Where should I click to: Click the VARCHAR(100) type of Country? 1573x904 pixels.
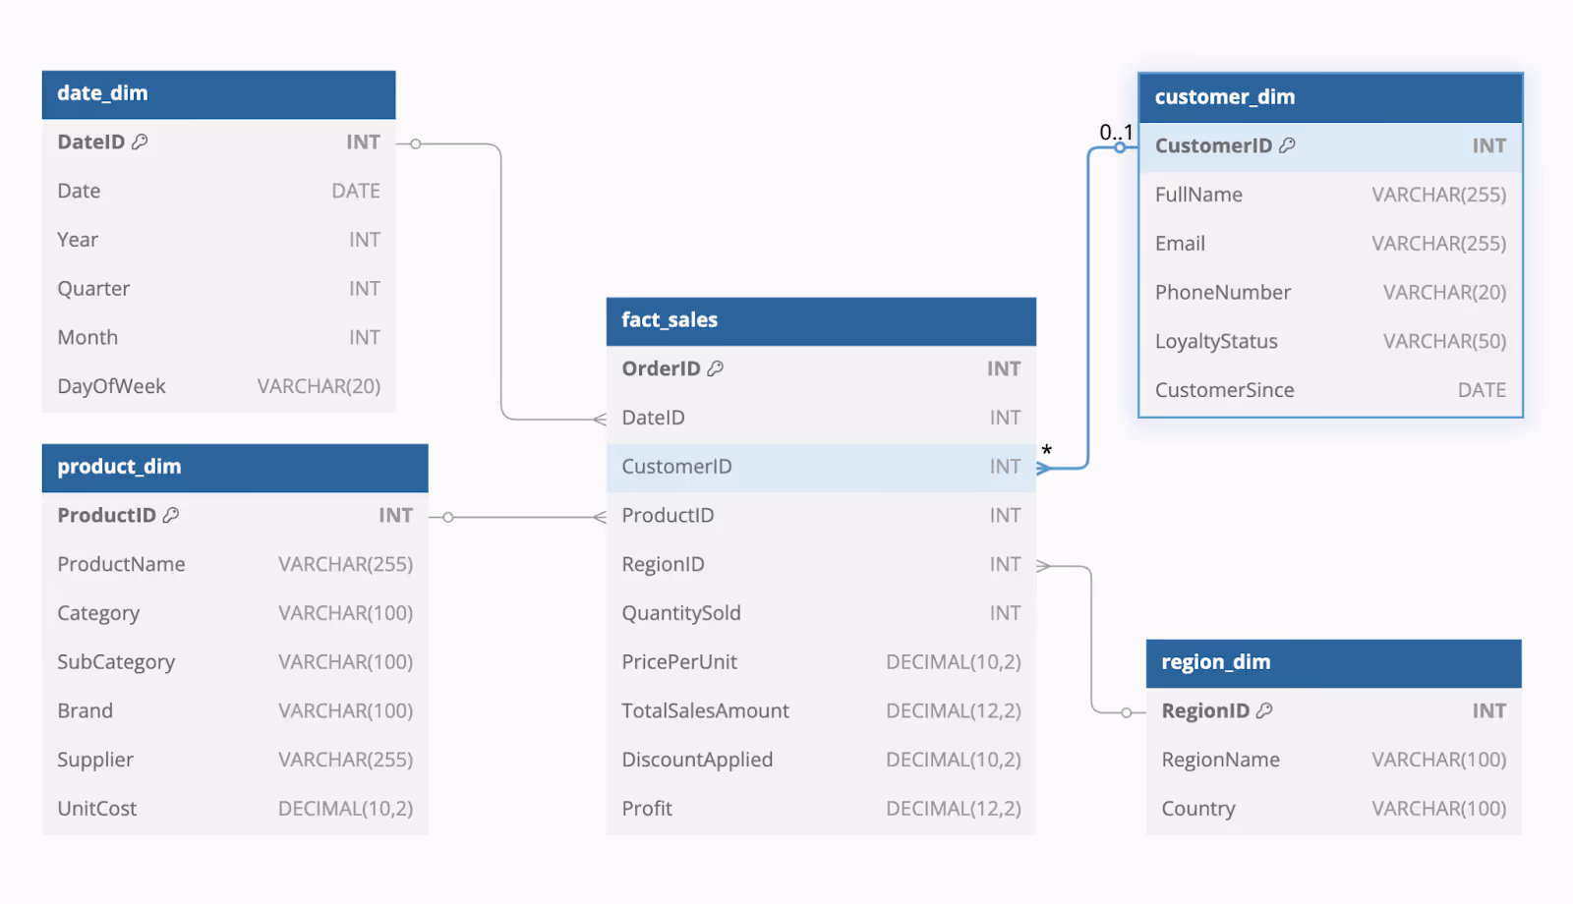pyautogui.click(x=1438, y=810)
